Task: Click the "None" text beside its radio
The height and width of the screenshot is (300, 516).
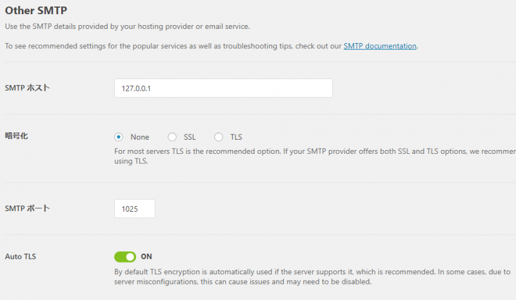Action: point(139,137)
